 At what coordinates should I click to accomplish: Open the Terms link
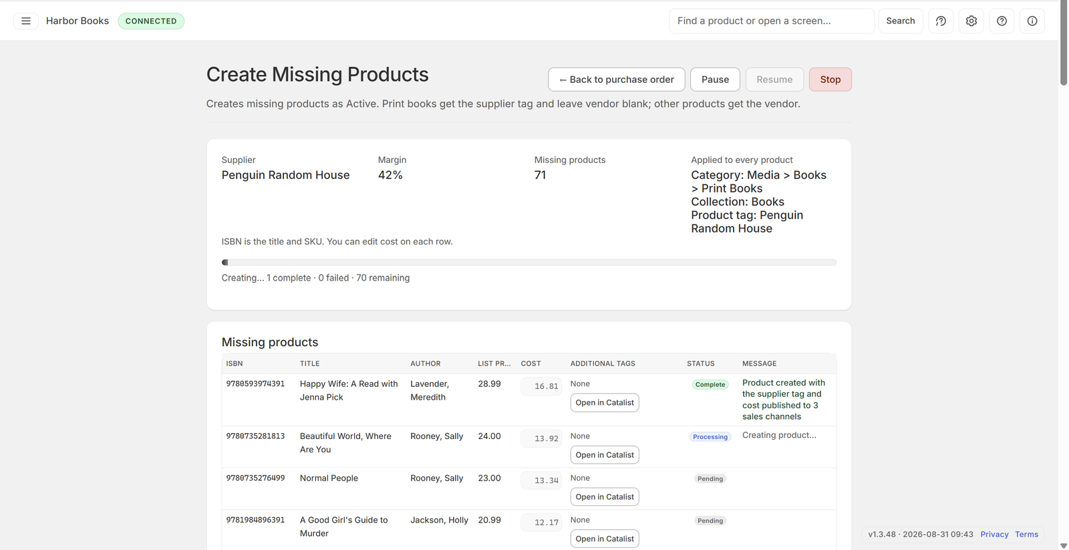tap(1026, 534)
